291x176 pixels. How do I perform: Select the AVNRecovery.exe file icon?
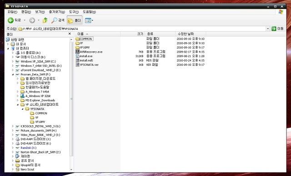[x=78, y=52]
